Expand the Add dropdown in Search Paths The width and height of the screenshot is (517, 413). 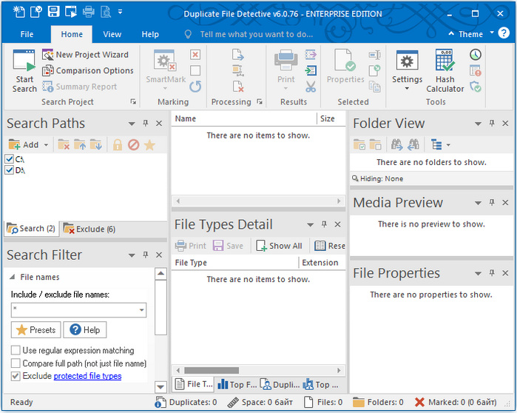[46, 145]
